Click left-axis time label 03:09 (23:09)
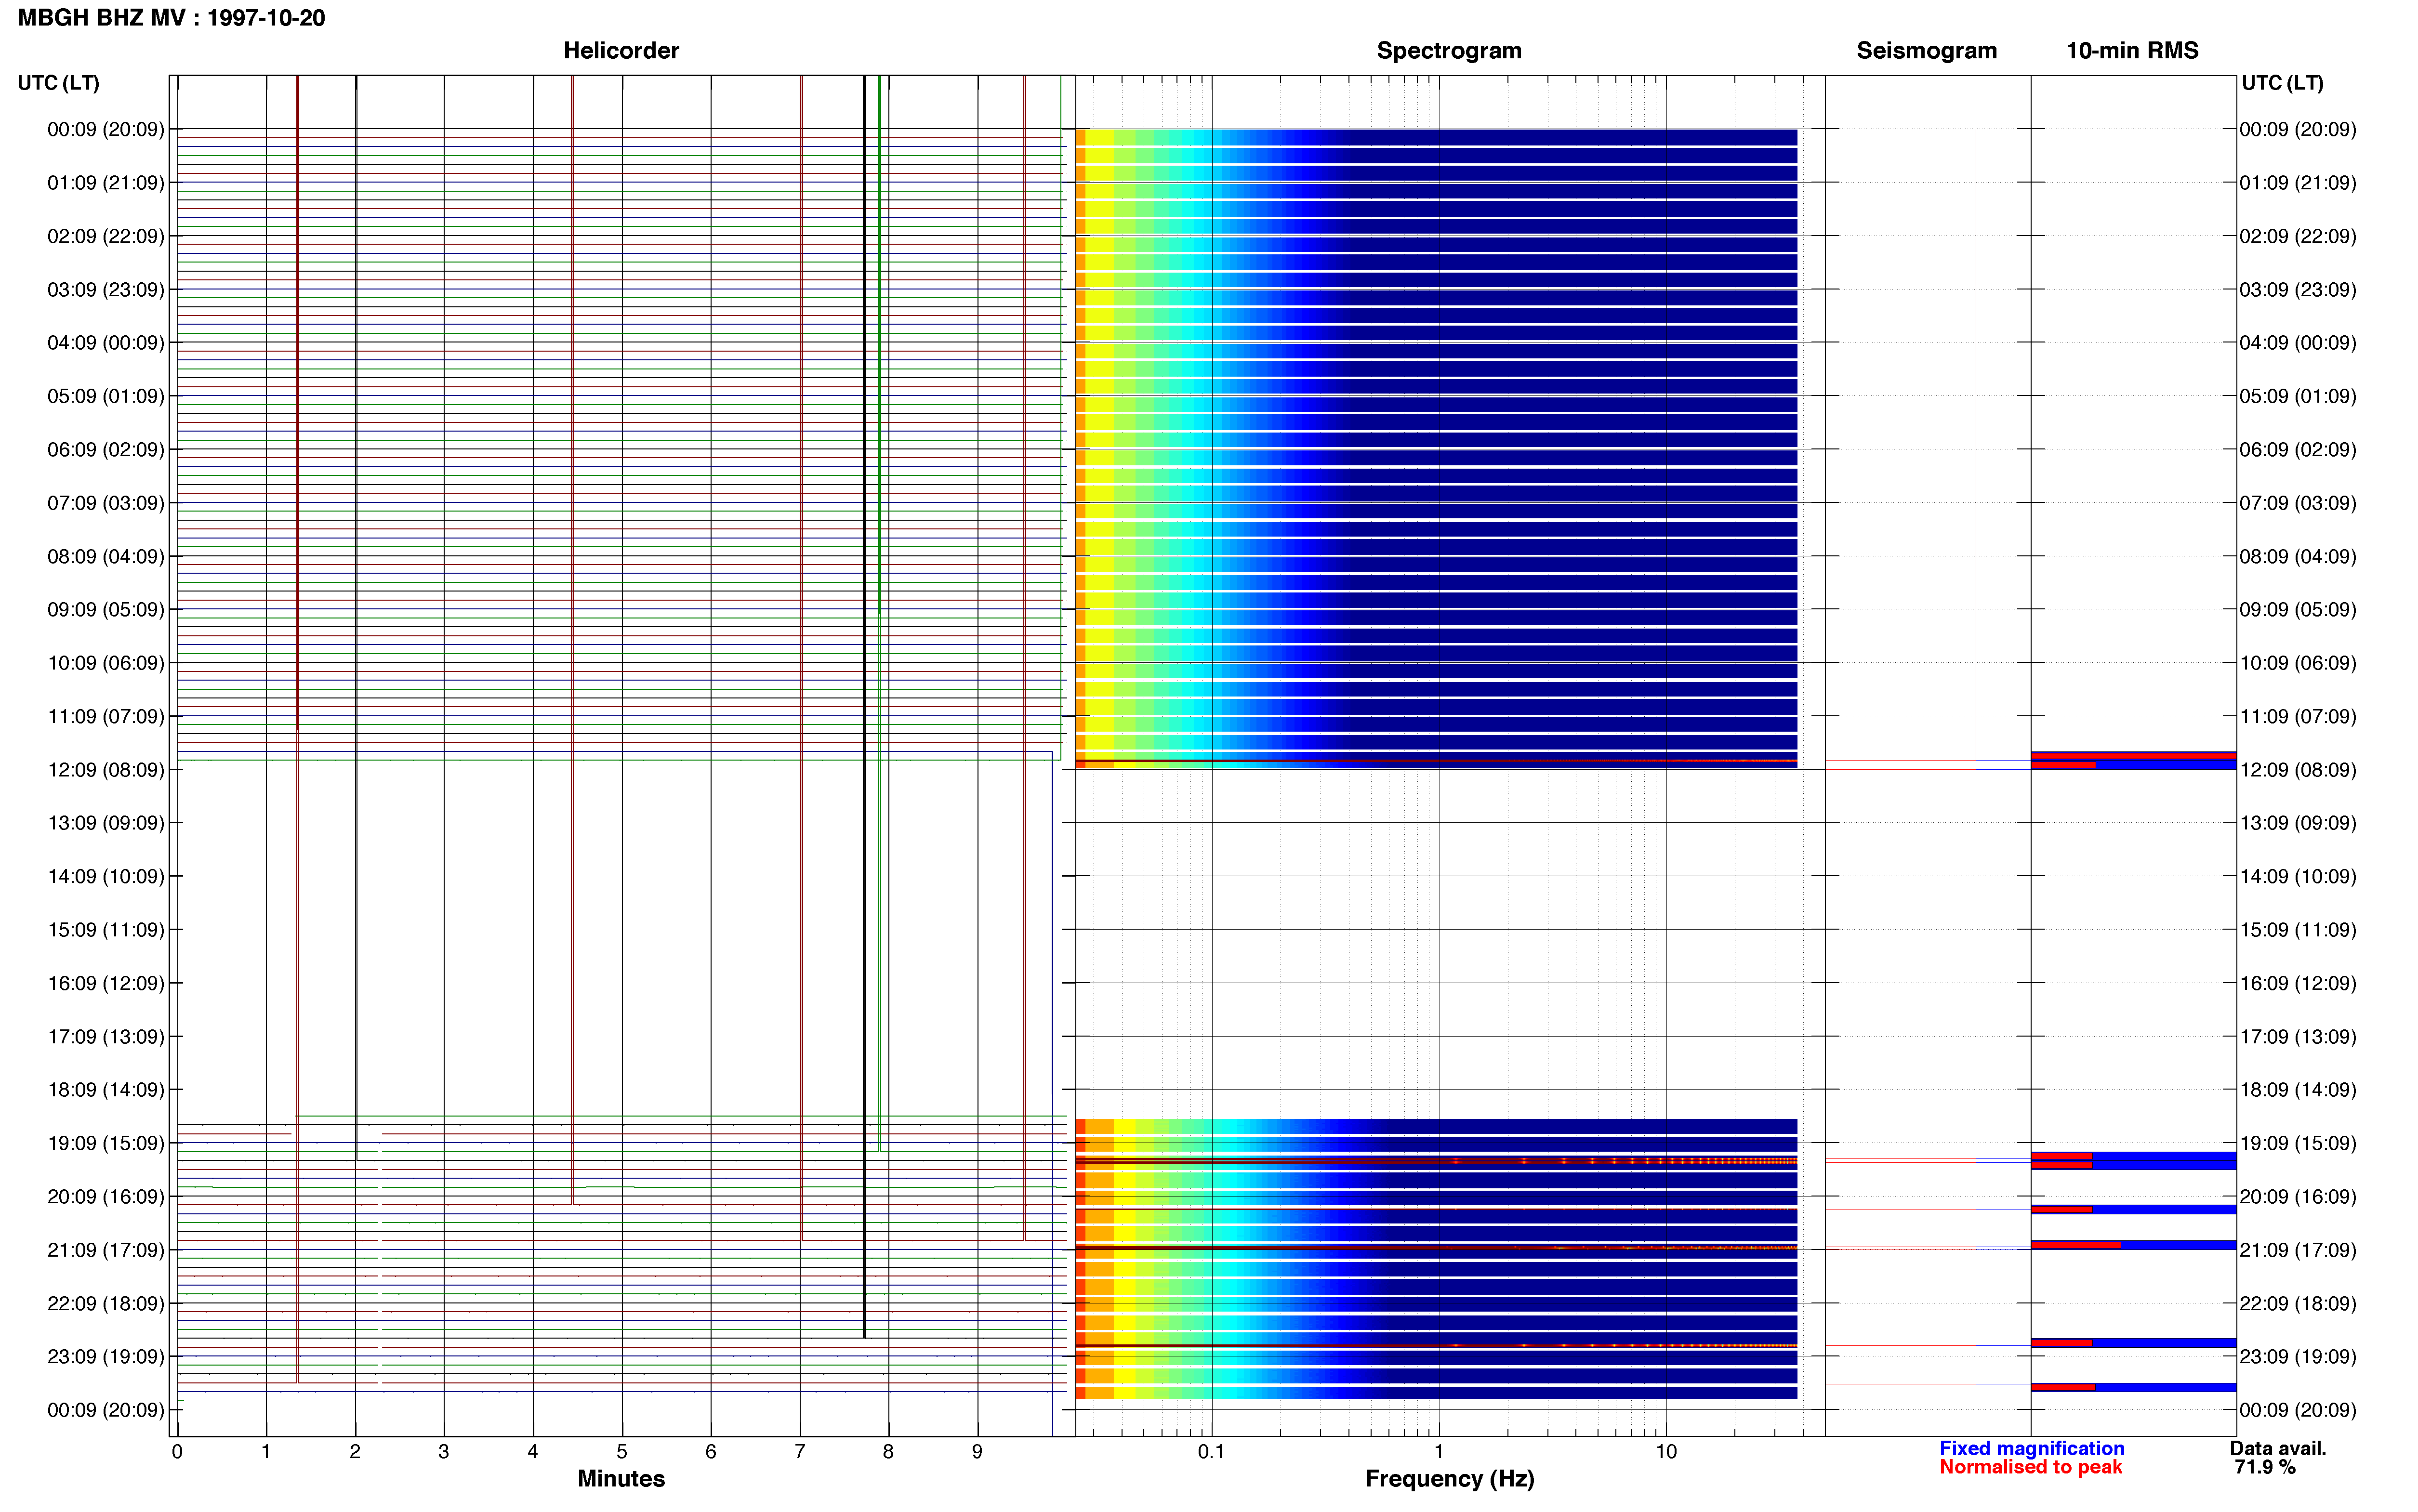 coord(106,290)
